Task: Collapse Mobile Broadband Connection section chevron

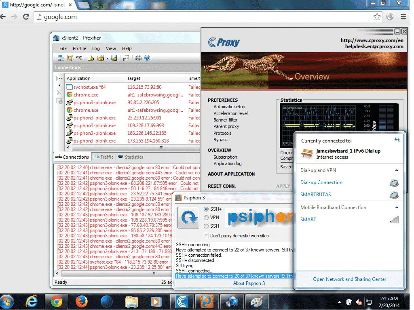Action: (x=397, y=207)
